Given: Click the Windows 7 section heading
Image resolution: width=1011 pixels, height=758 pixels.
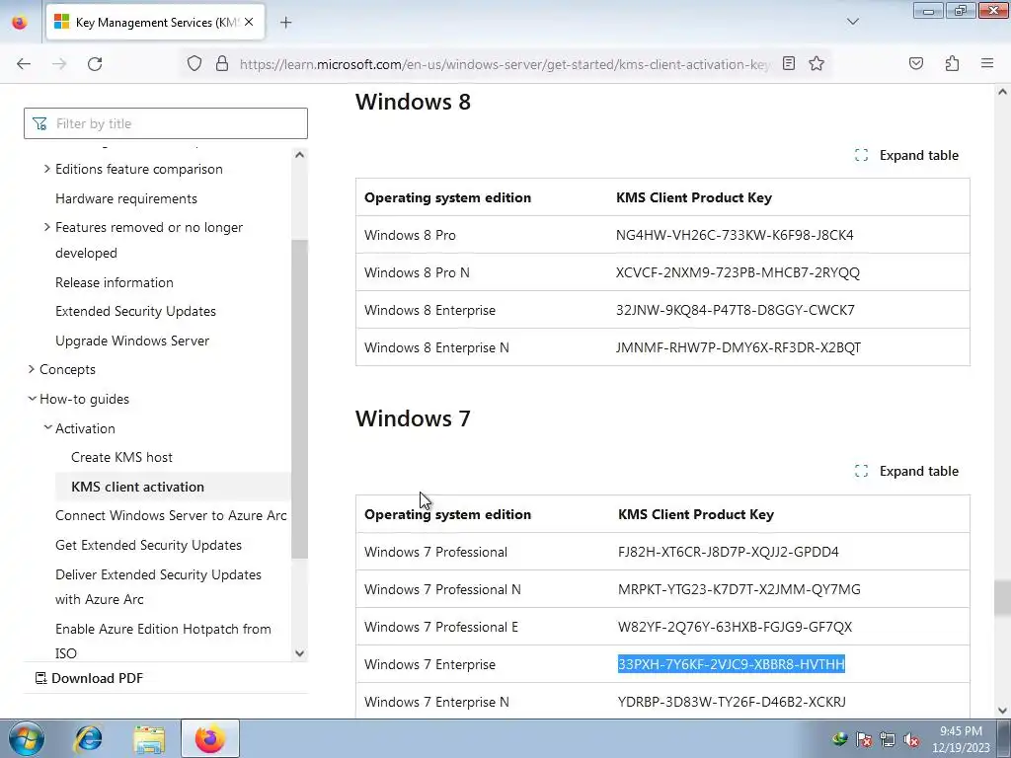Looking at the screenshot, I should (x=413, y=418).
